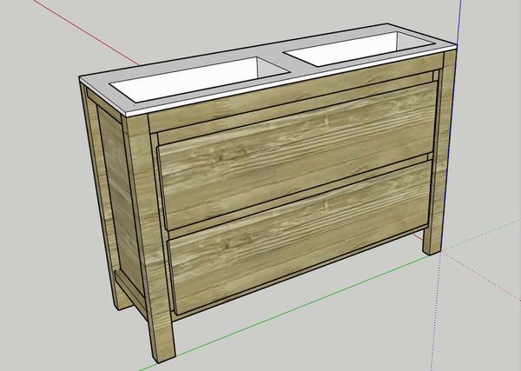Click the countertop divider between the sinks
Screen dimensions: 521x371
point(284,63)
